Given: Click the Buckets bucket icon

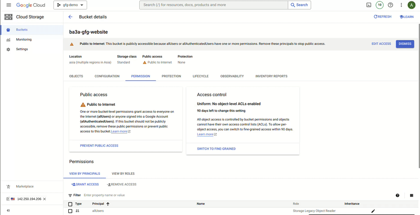Looking at the screenshot, I should coord(8,30).
